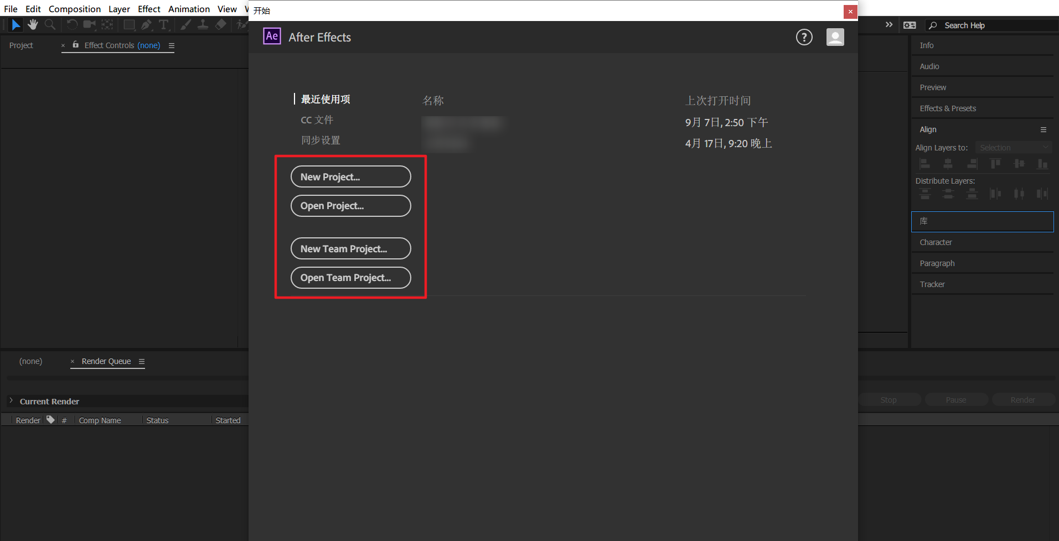Open the Align panel menu
Viewport: 1059px width, 541px height.
pyautogui.click(x=1043, y=129)
